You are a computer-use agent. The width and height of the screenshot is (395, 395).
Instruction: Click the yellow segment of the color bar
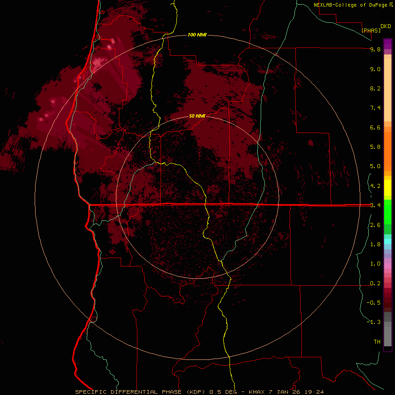click(388, 188)
